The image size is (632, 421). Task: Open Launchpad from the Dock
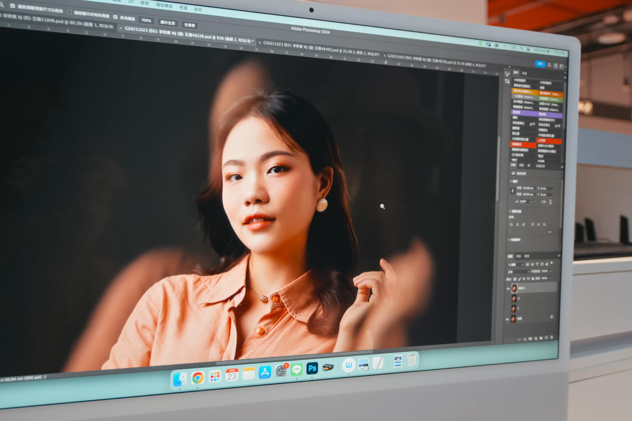pos(215,376)
